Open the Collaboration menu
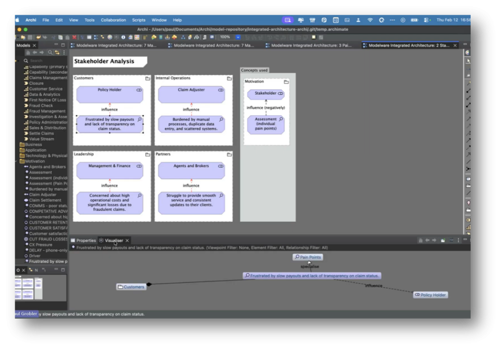501x349 pixels. 114,20
